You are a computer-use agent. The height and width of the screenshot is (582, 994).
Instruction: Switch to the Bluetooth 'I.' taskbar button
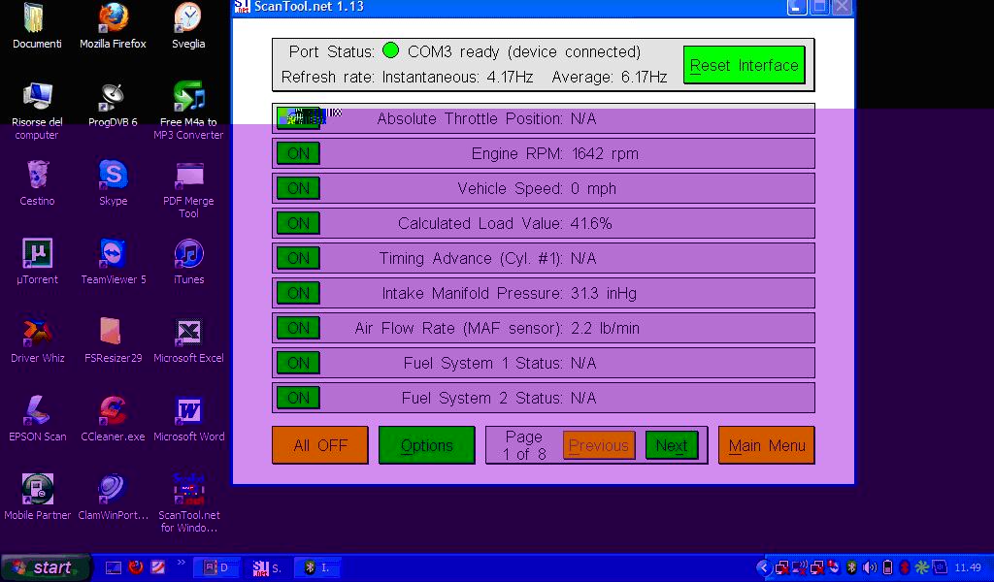317,567
